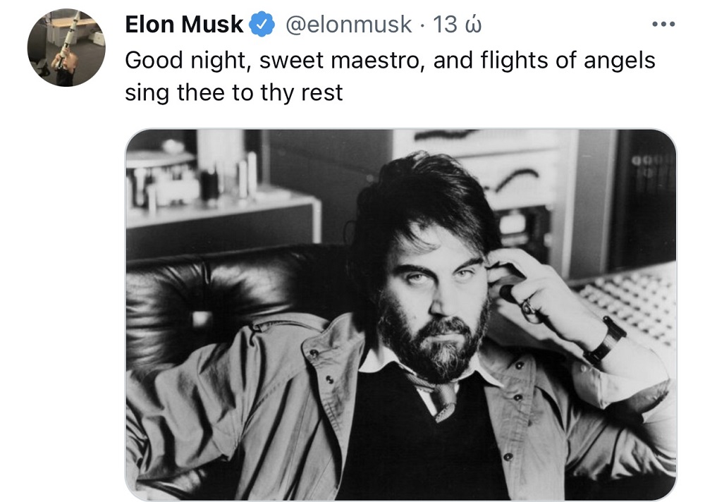Open the attached black-and-white photo
Screen dimensions: 705x502
click(x=400, y=315)
